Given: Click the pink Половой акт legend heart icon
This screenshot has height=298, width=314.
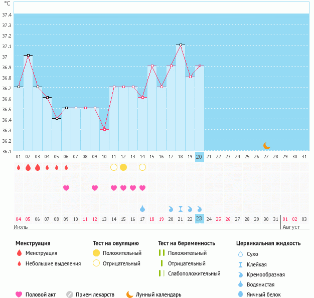Looking at the screenshot, I should [x=20, y=294].
